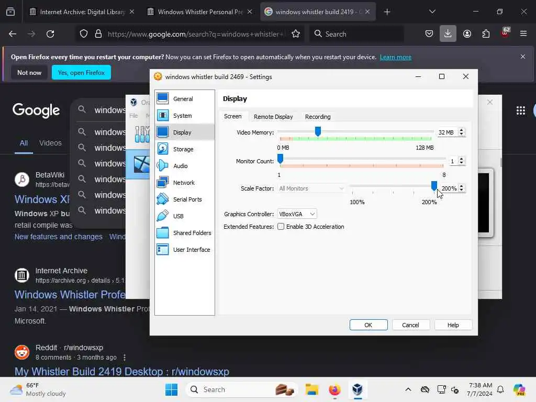Open Serial Ports category icon
The image size is (536, 402).
coord(162,199)
